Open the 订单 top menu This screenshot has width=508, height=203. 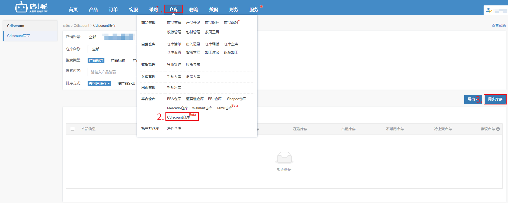pos(113,9)
